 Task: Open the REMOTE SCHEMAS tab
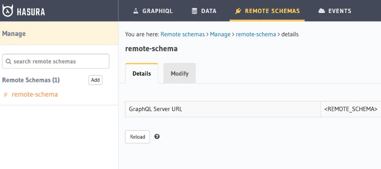click(x=267, y=11)
